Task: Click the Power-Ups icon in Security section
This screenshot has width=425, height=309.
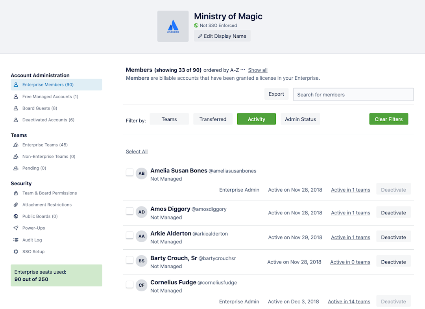Action: (16, 228)
